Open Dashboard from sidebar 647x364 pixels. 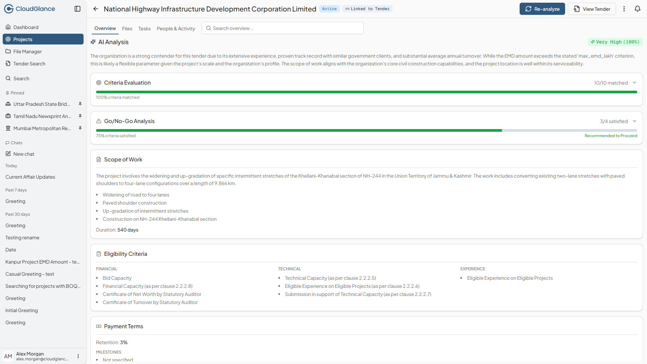pos(43,27)
